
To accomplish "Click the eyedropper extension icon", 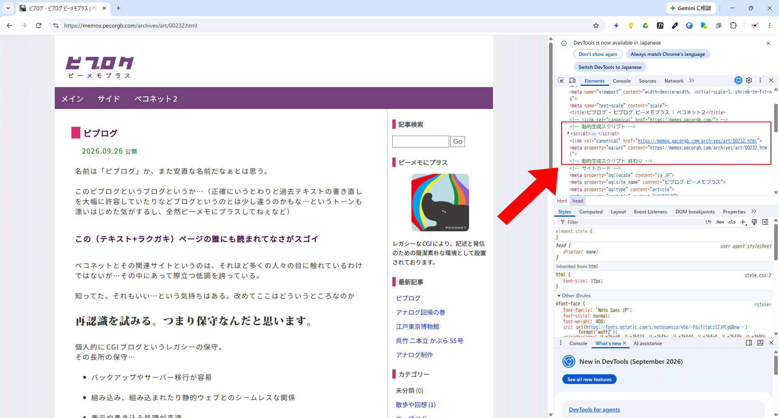I will click(x=675, y=26).
